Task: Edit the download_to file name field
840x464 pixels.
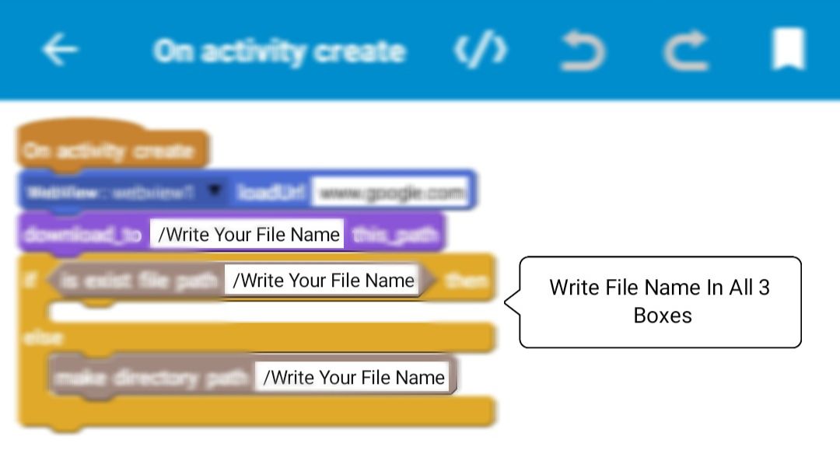Action: tap(247, 234)
